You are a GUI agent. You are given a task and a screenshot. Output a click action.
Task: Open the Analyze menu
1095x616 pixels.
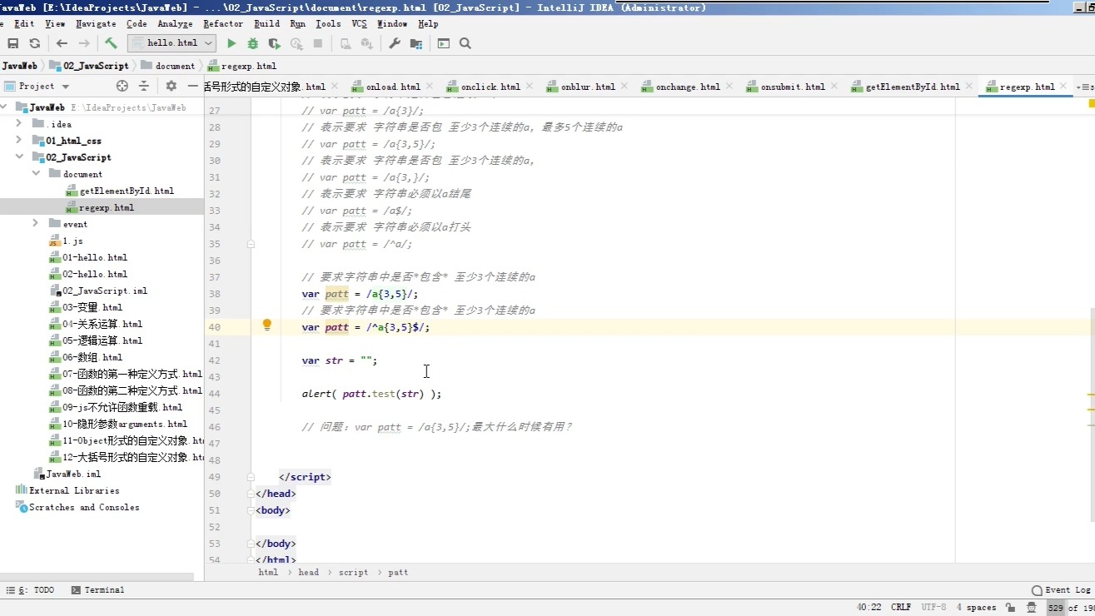pos(175,24)
